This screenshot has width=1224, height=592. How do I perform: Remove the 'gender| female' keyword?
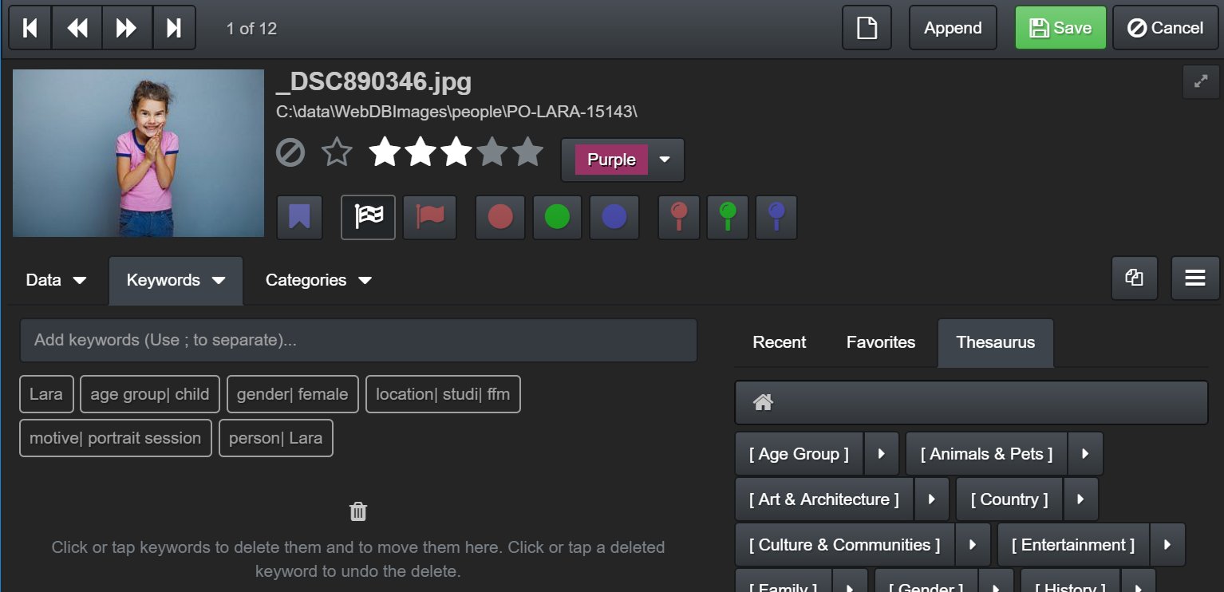coord(293,394)
